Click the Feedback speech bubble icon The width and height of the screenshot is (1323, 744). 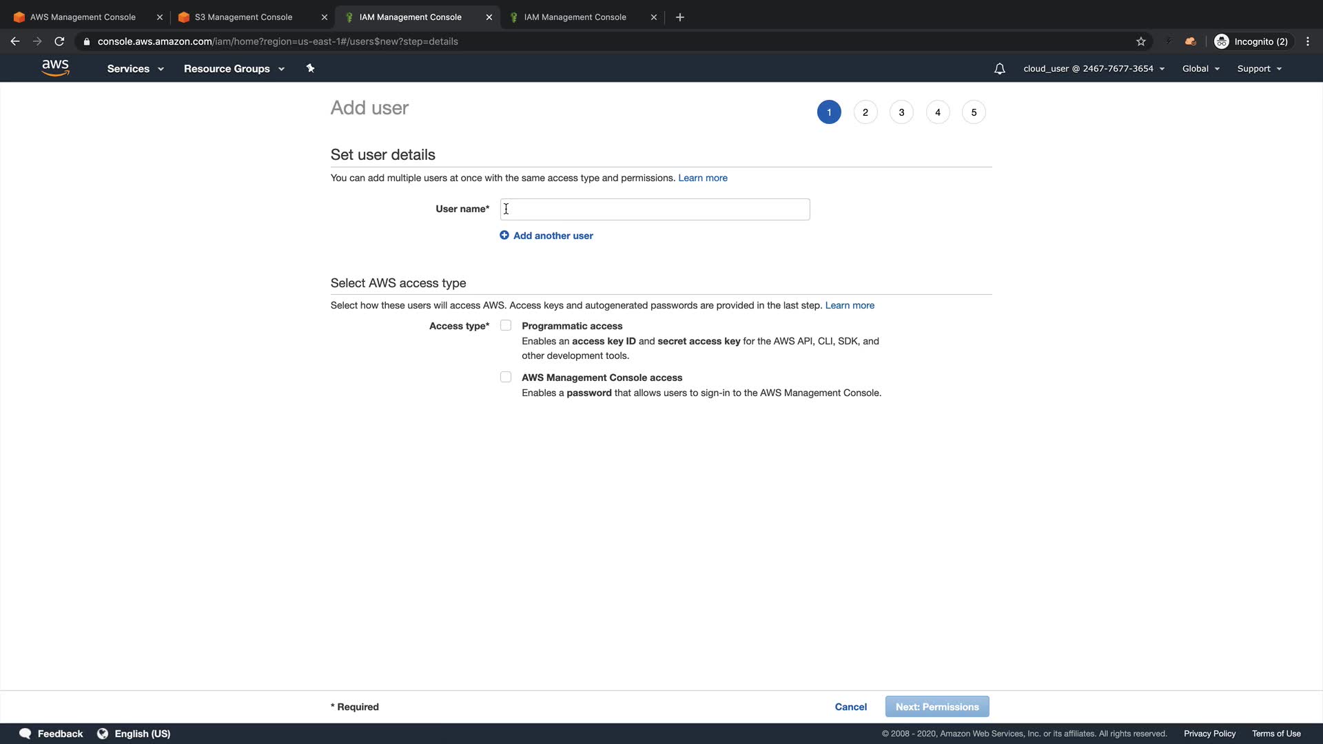(x=25, y=734)
